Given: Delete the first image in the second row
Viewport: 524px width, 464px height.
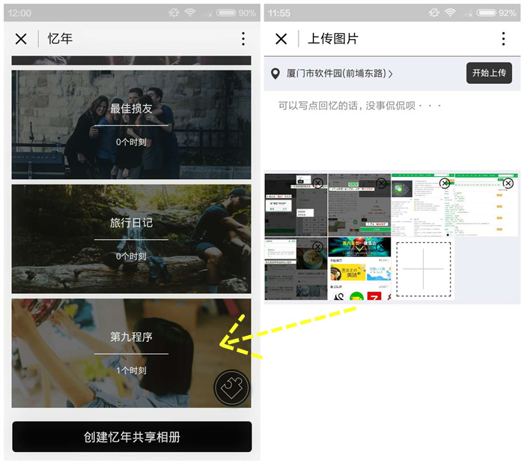Looking at the screenshot, I should tap(318, 247).
